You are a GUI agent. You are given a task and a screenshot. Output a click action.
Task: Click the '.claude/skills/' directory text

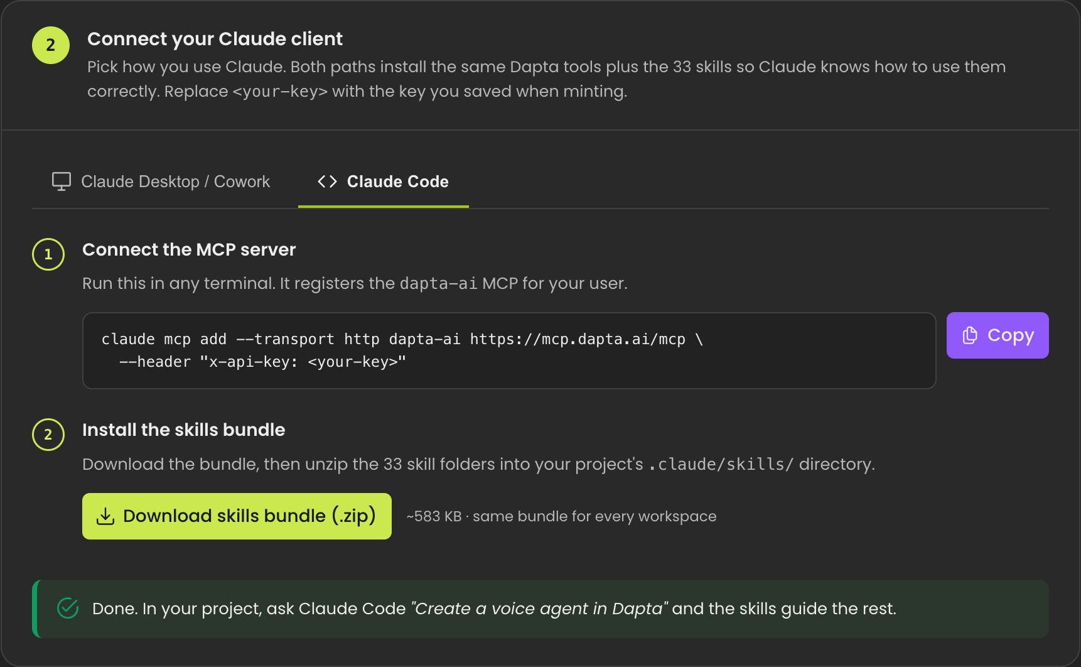pos(721,464)
